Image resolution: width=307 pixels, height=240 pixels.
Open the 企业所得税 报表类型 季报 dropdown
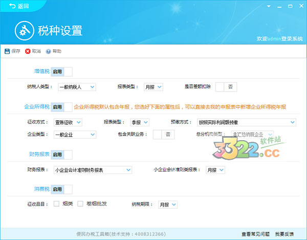point(140,122)
